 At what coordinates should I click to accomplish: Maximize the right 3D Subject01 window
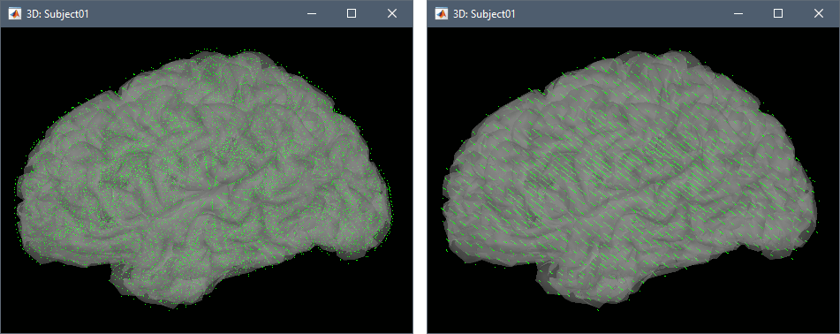tap(778, 14)
